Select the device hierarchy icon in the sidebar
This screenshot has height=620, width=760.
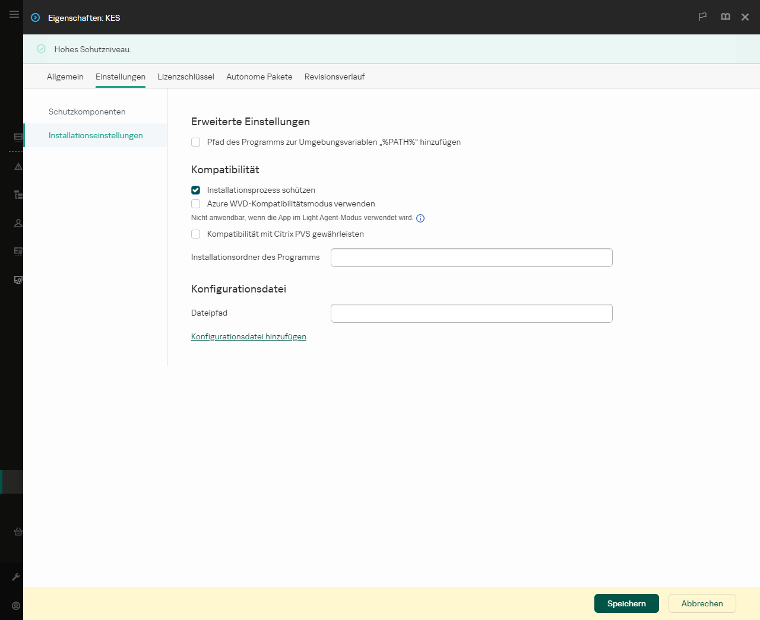pos(18,195)
